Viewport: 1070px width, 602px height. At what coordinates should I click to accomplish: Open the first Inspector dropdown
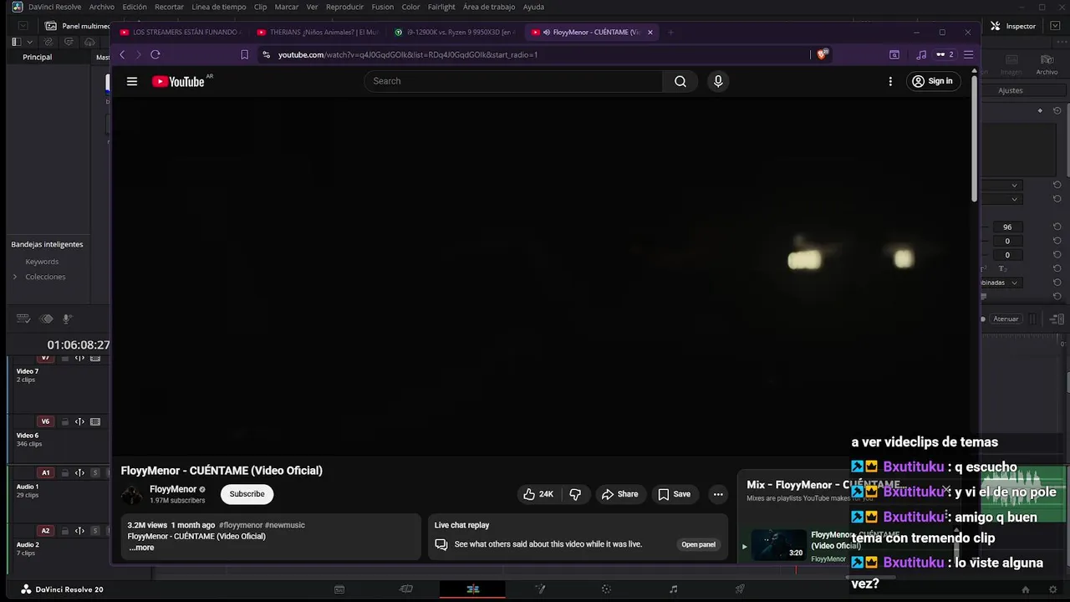1001,186
